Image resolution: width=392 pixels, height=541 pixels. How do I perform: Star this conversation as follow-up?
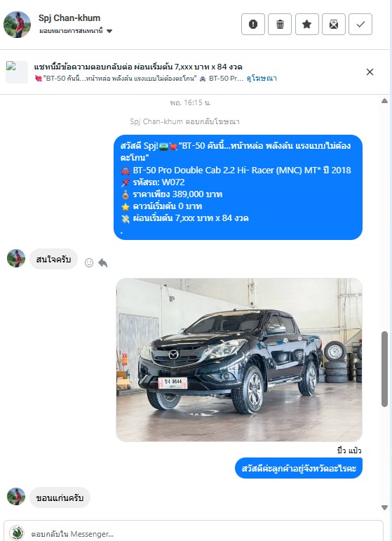pyautogui.click(x=307, y=24)
